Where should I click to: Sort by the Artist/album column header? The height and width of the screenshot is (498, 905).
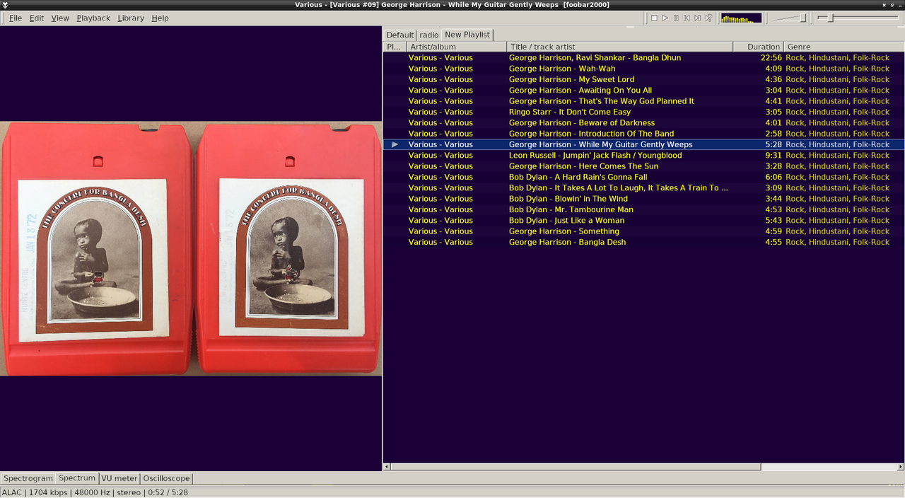click(x=457, y=47)
